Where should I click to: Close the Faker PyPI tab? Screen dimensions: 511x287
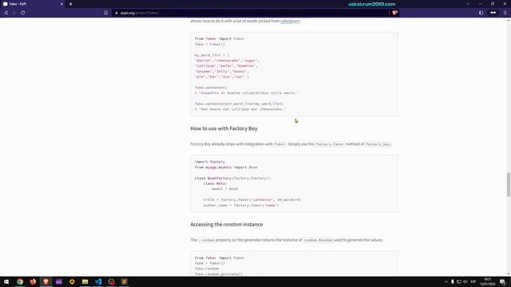coord(61,4)
